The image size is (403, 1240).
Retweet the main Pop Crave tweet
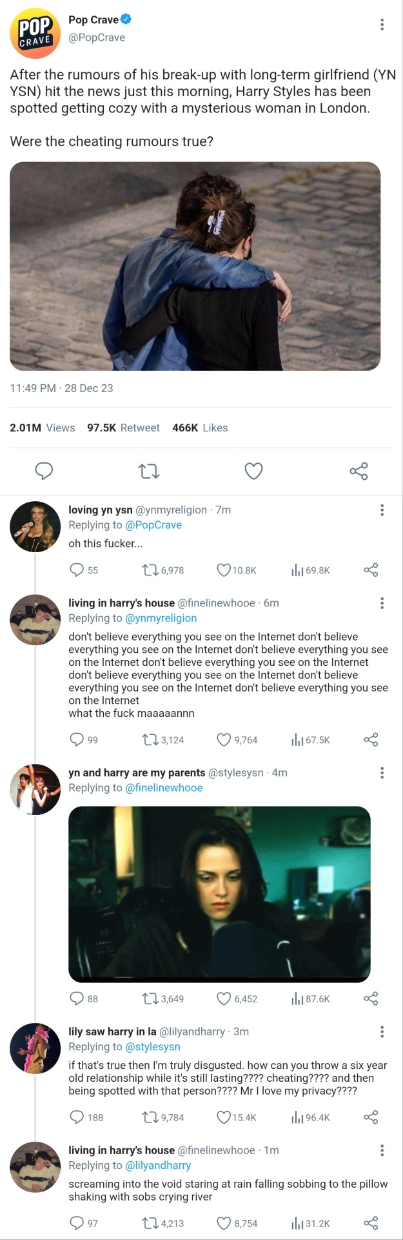[149, 471]
